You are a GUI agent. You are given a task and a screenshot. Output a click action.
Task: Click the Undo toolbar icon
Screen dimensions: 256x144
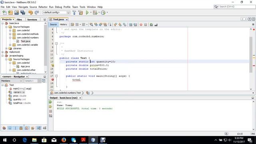(30, 12)
